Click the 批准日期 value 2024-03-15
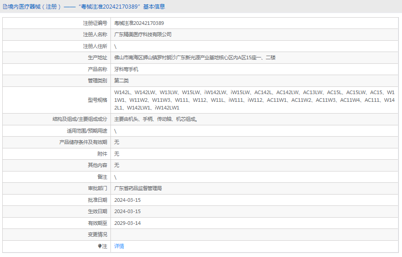The height and width of the screenshot is (257, 402). (127, 200)
